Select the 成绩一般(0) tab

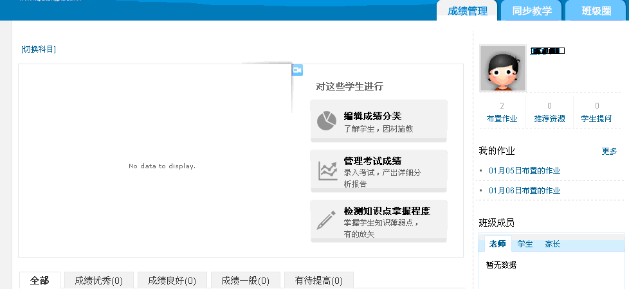246,281
